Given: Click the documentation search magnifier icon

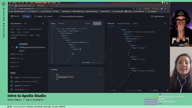Looking at the screenshot, I should point(43,23).
